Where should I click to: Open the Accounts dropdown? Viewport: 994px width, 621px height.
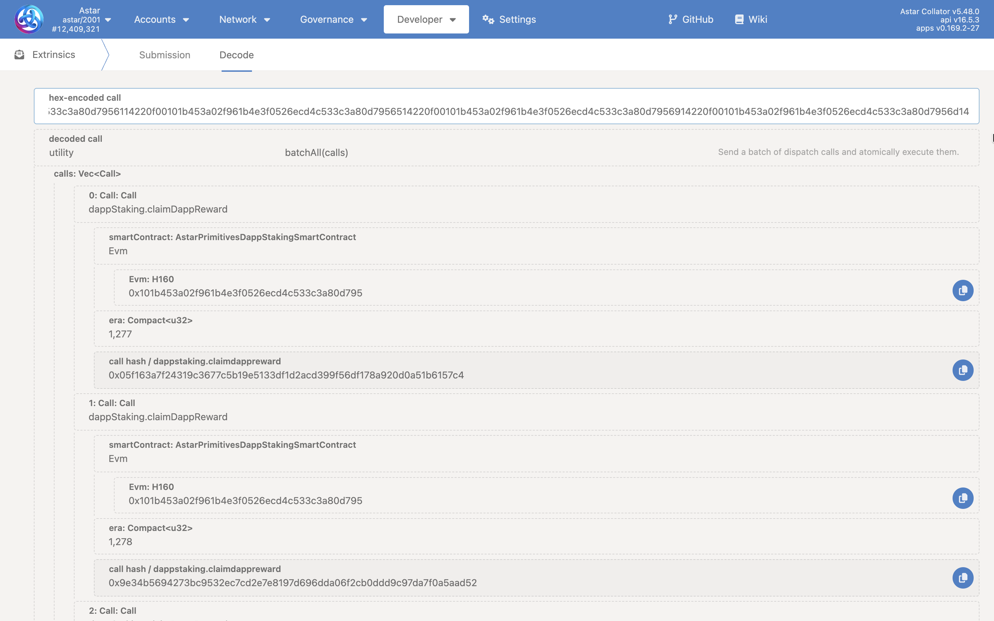(x=161, y=19)
